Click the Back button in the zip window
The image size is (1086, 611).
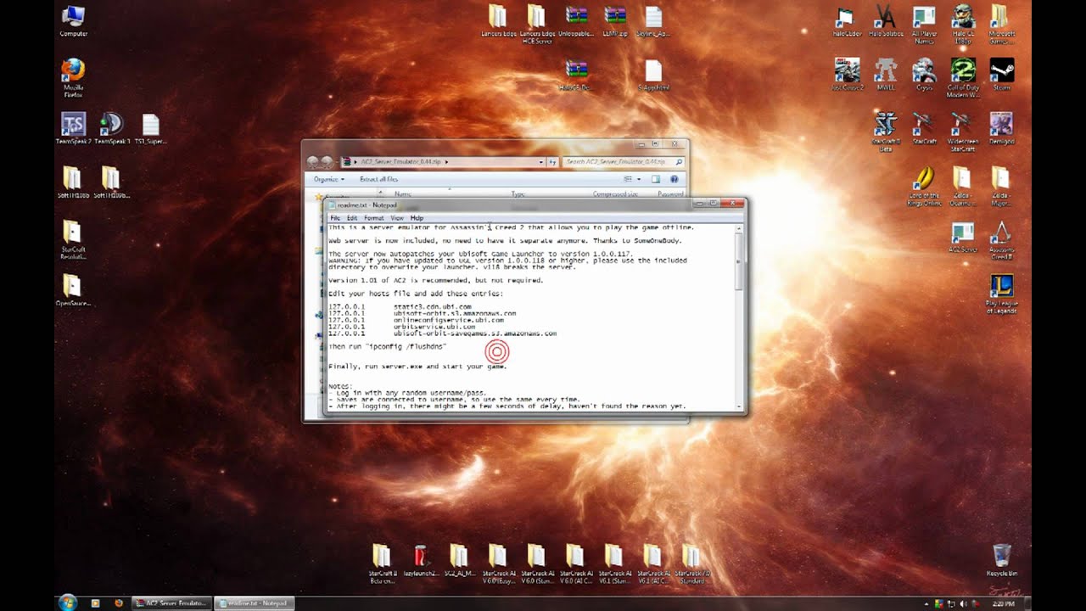pyautogui.click(x=312, y=161)
